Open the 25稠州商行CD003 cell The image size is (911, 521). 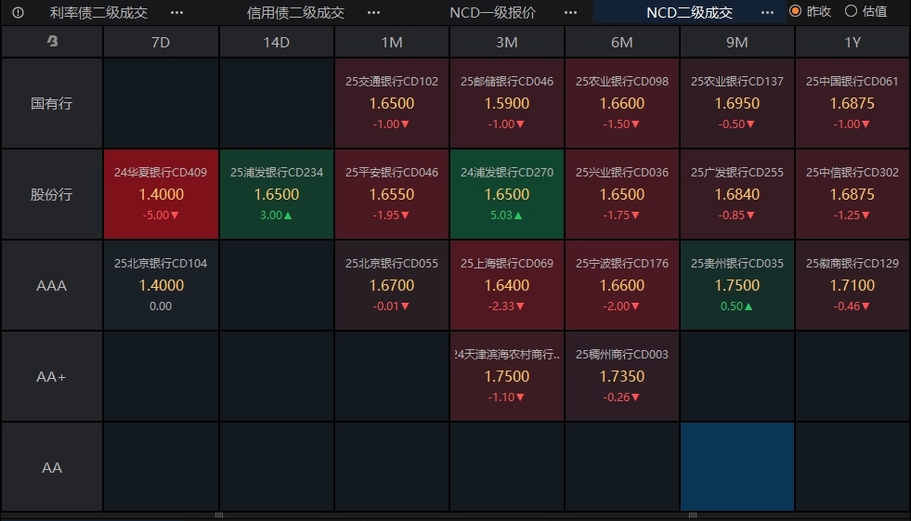tap(621, 376)
